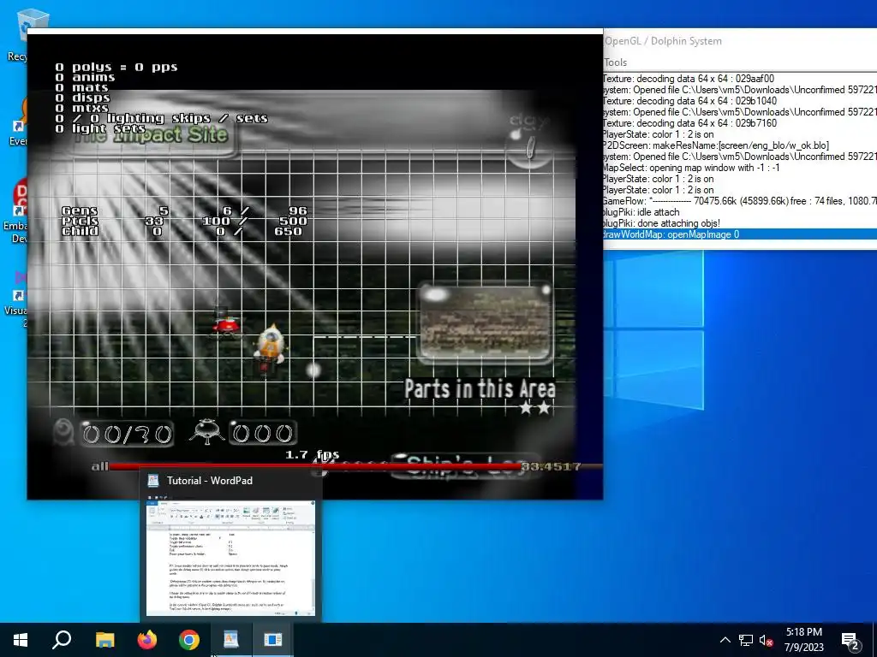The width and height of the screenshot is (877, 657).
Task: Open the Windows Start menu
Action: coord(21,640)
